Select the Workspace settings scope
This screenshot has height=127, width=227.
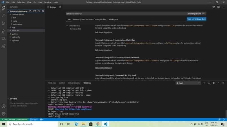point(113,19)
